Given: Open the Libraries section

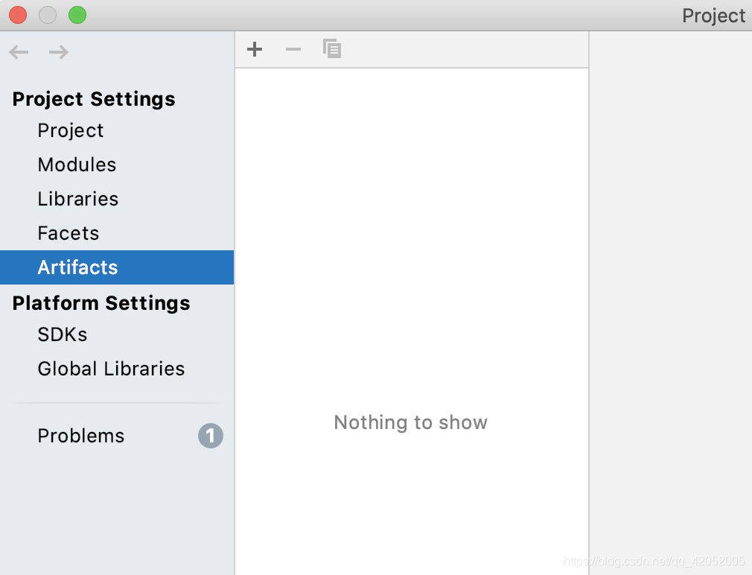Looking at the screenshot, I should click(78, 199).
